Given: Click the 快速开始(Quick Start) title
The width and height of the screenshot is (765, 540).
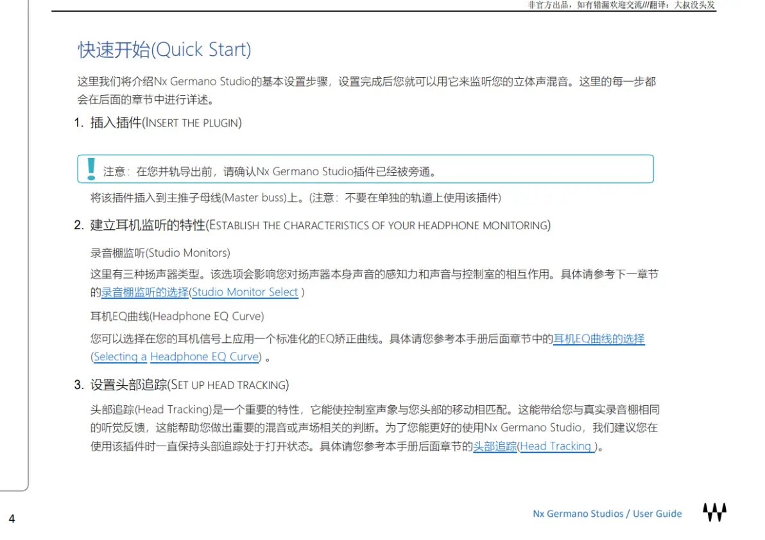Looking at the screenshot, I should pyautogui.click(x=164, y=50).
